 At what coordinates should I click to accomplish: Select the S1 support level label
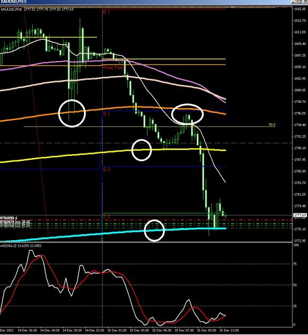coord(106,114)
